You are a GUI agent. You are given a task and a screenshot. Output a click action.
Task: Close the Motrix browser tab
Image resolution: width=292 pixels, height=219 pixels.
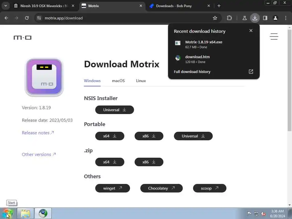pos(141,6)
